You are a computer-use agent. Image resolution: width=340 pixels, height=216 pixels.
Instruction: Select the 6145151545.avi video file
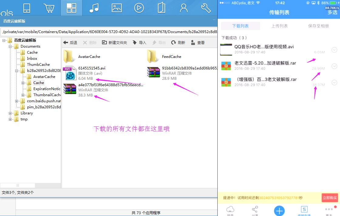pyautogui.click(x=92, y=68)
